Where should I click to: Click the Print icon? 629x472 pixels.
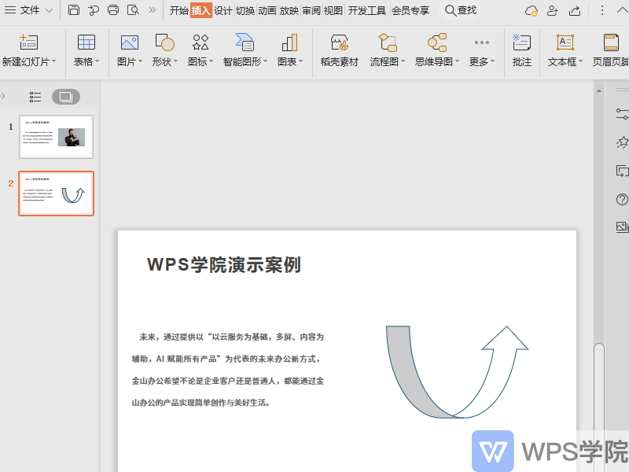point(113,10)
